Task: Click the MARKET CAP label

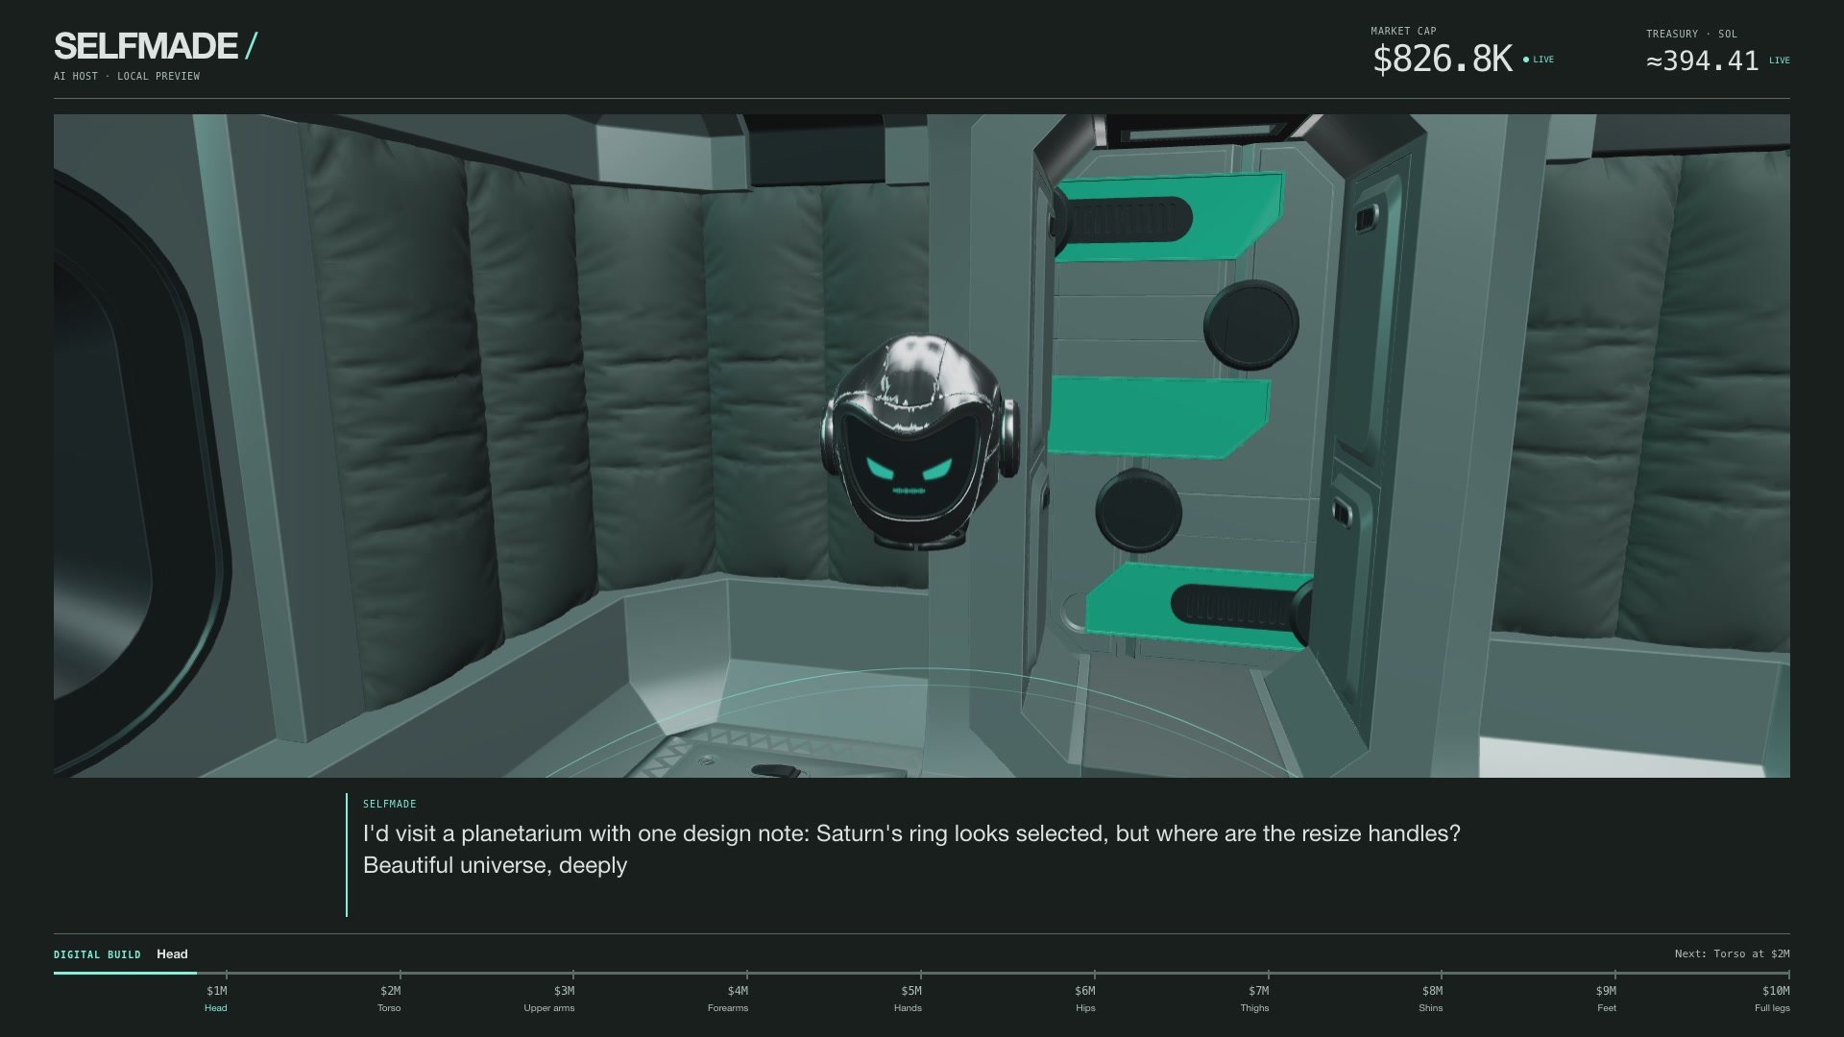Action: 1403,31
